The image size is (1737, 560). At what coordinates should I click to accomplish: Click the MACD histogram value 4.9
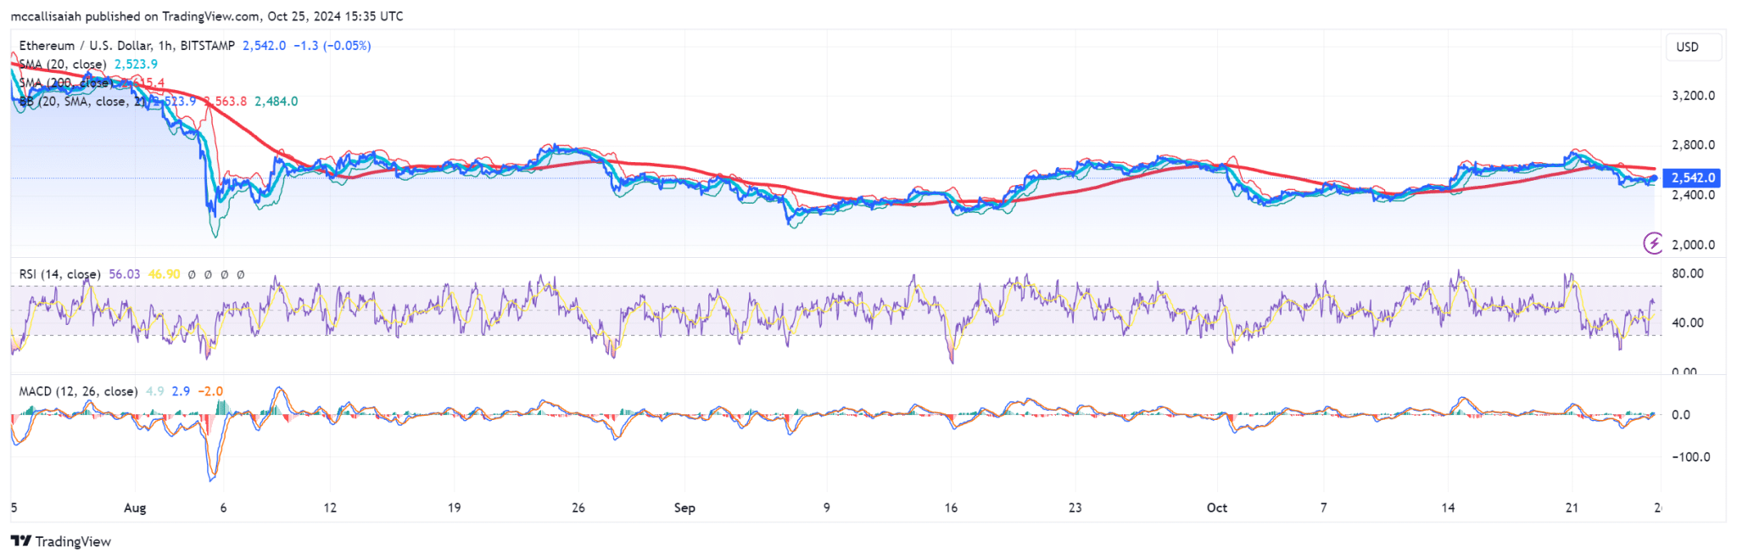pyautogui.click(x=155, y=391)
